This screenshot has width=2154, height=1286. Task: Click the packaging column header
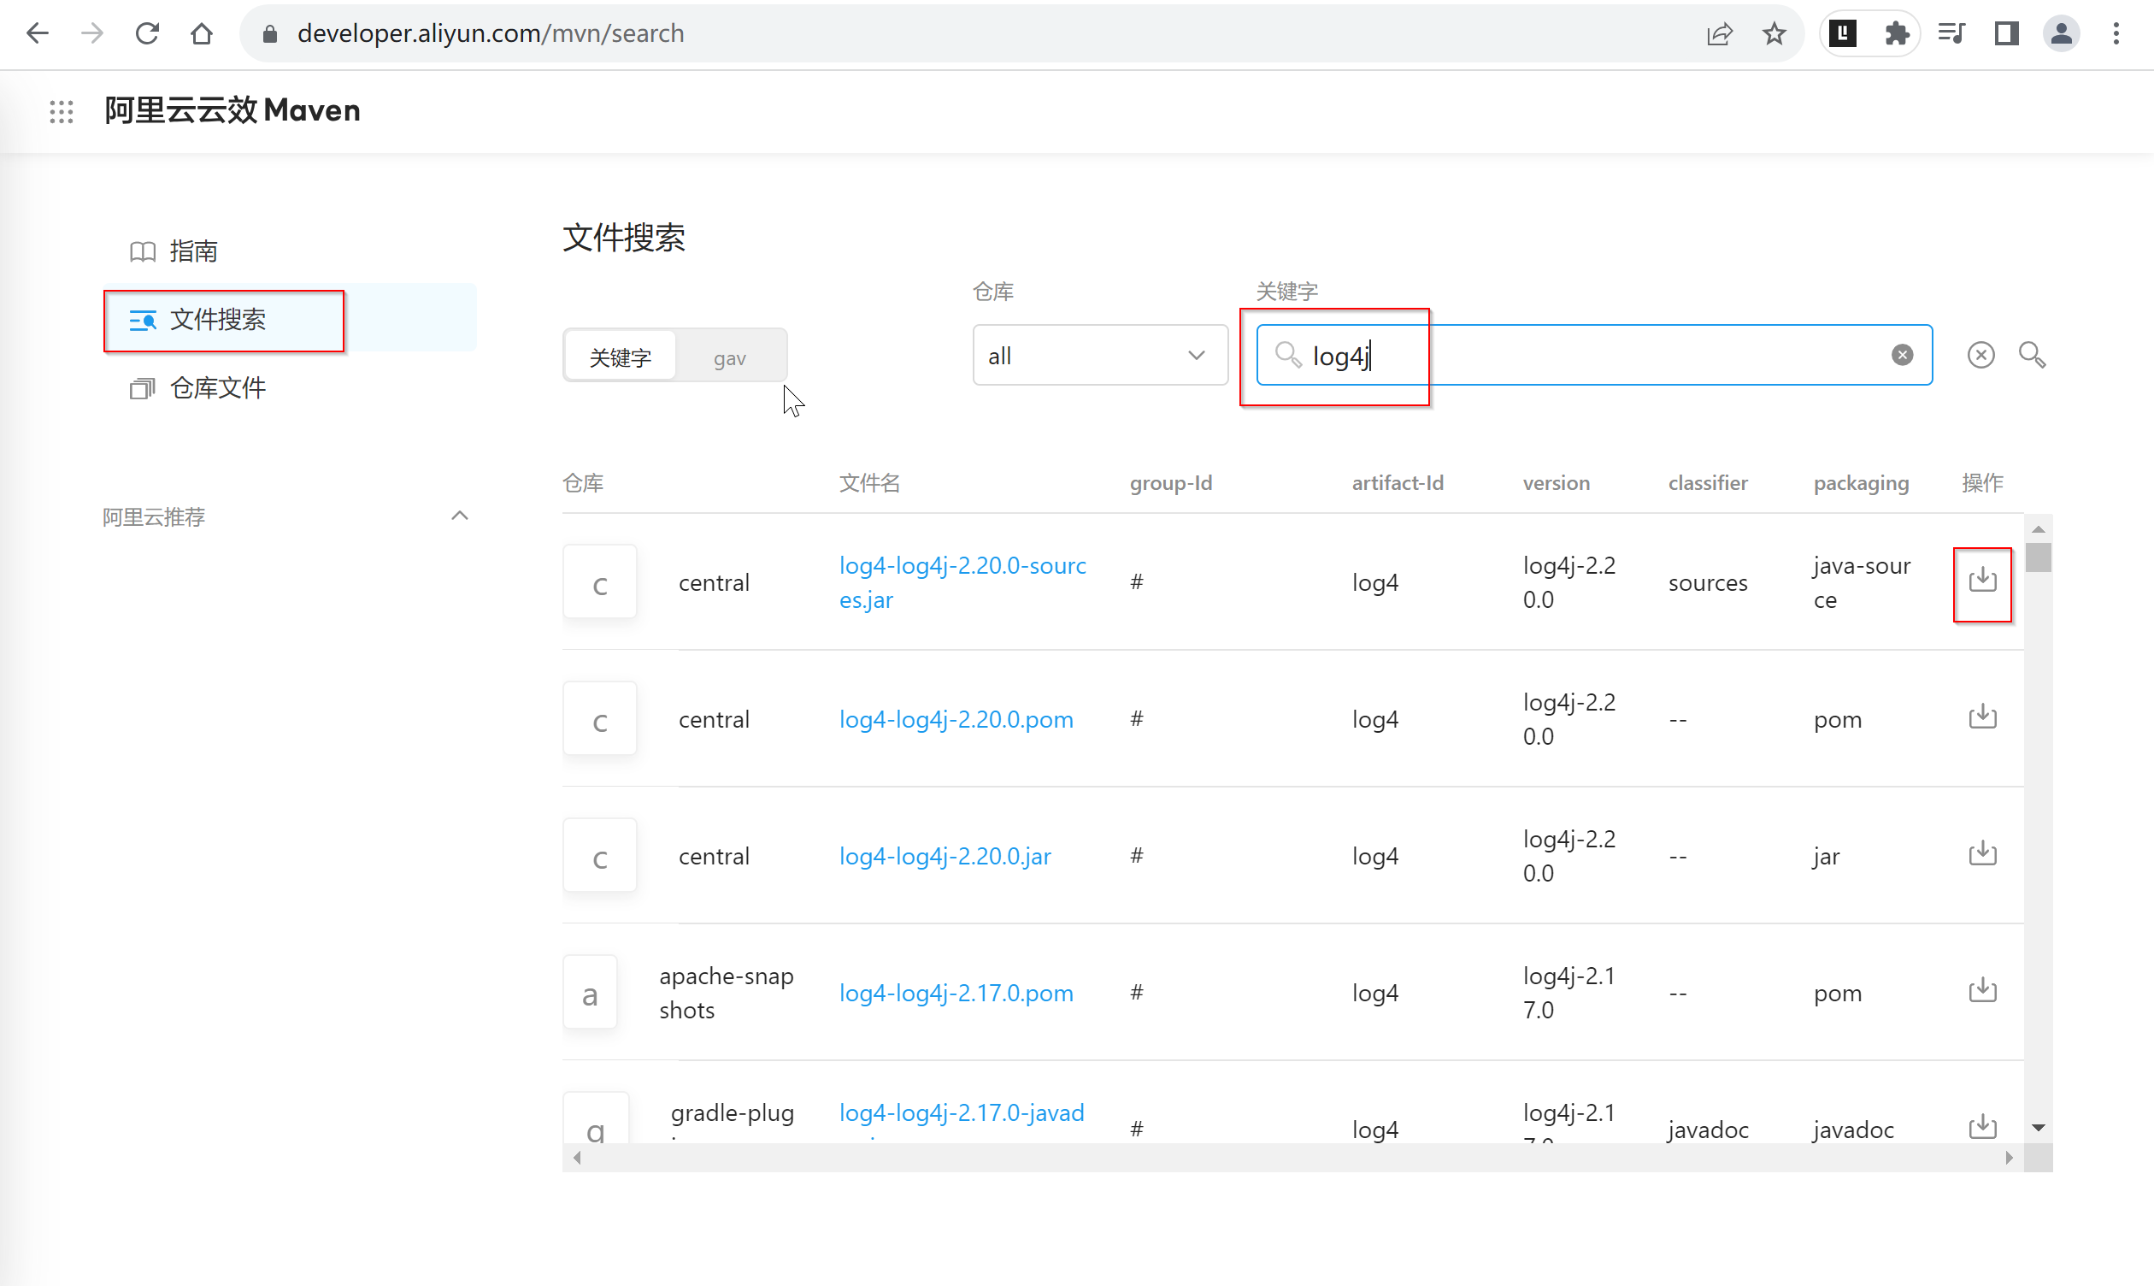1862,483
